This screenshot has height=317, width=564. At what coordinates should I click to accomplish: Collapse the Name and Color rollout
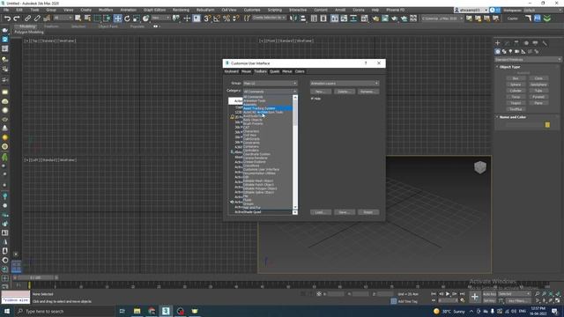pos(512,117)
